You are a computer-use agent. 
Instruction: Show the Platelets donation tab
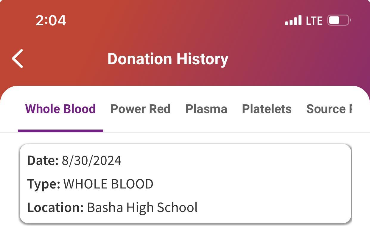click(x=267, y=109)
